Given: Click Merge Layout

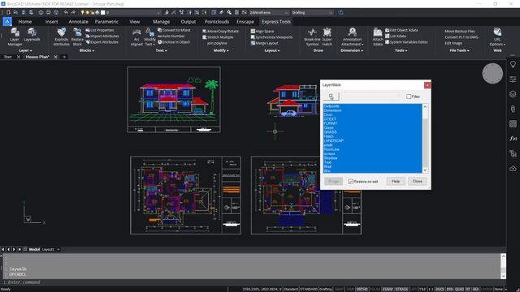Looking at the screenshot, I should pyautogui.click(x=265, y=43).
